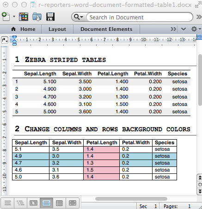Switch to Notebook Layout view
202x209 pixels.
point(59,203)
